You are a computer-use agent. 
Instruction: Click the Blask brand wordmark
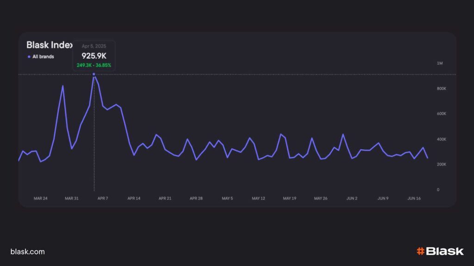444,251
